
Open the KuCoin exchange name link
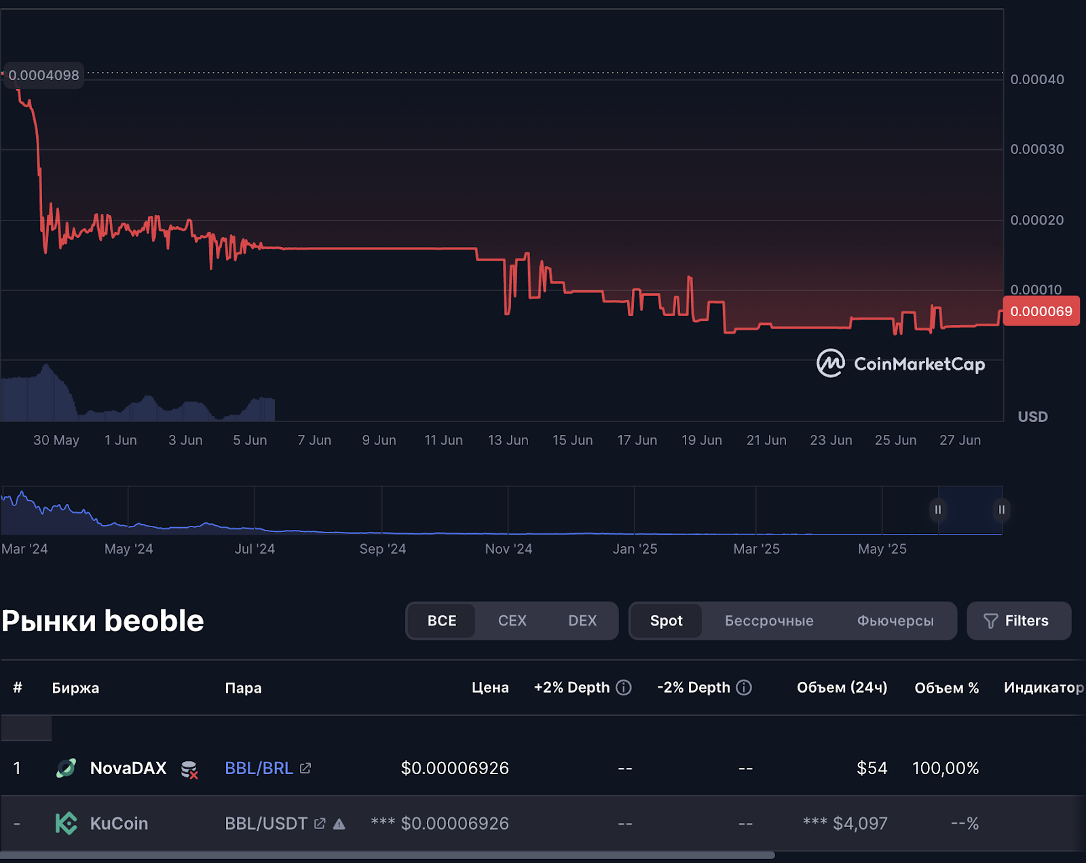tap(119, 823)
